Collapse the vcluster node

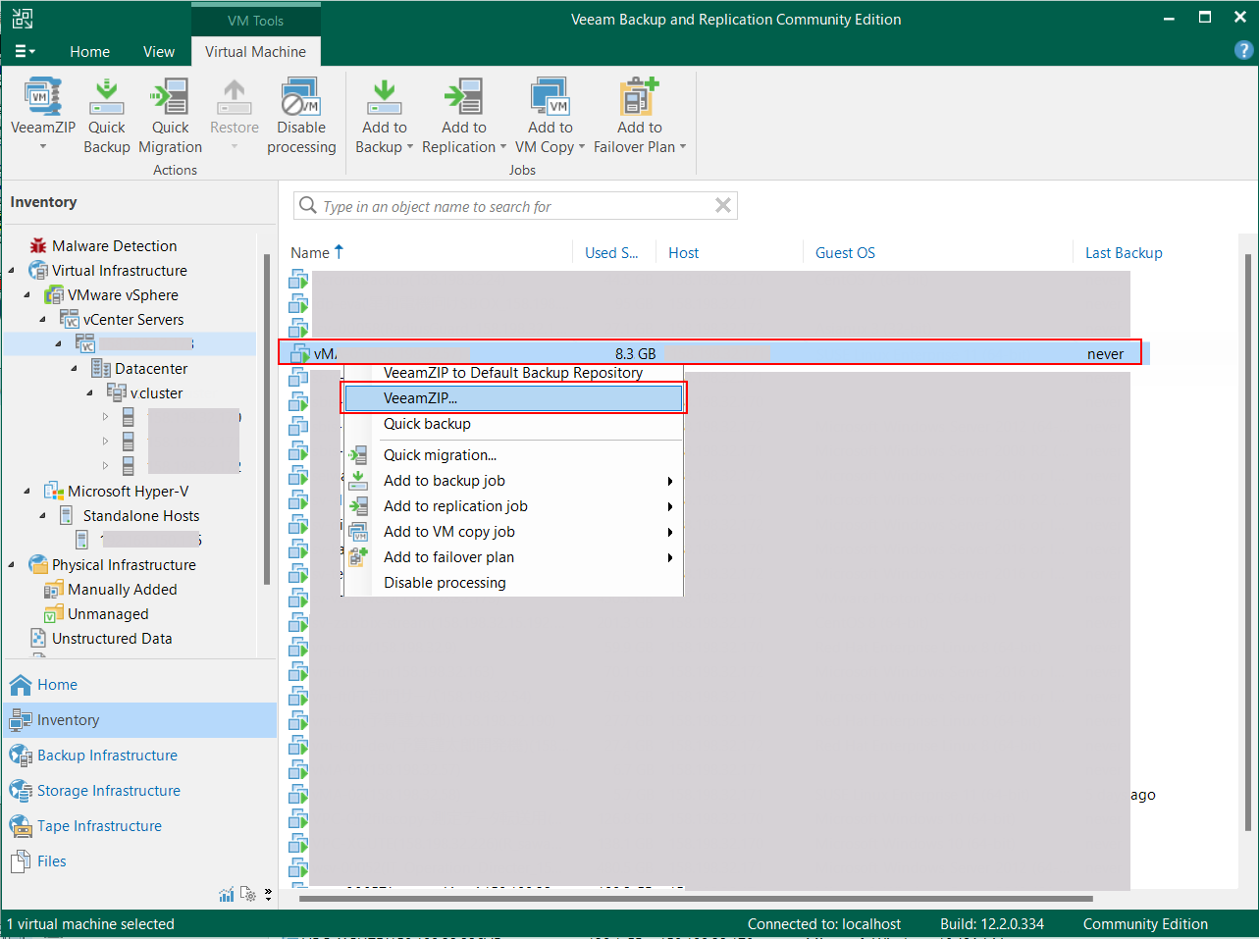coord(90,393)
